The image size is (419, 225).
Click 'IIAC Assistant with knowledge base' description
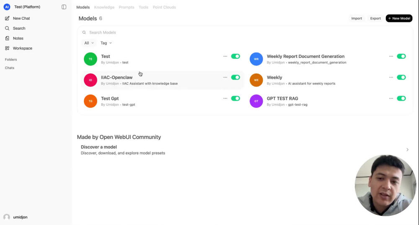click(150, 84)
